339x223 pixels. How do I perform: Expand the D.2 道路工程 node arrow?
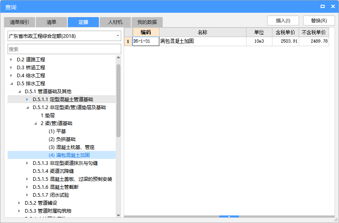pyautogui.click(x=11, y=59)
